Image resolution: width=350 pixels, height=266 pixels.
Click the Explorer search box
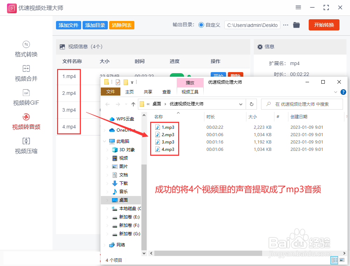click(x=302, y=104)
